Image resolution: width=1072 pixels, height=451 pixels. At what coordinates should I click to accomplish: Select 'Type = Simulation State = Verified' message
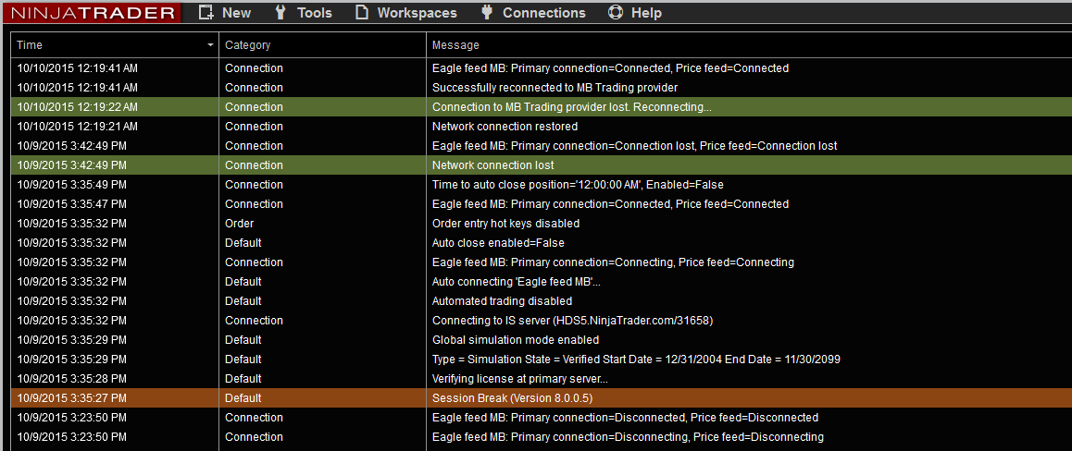[636, 359]
